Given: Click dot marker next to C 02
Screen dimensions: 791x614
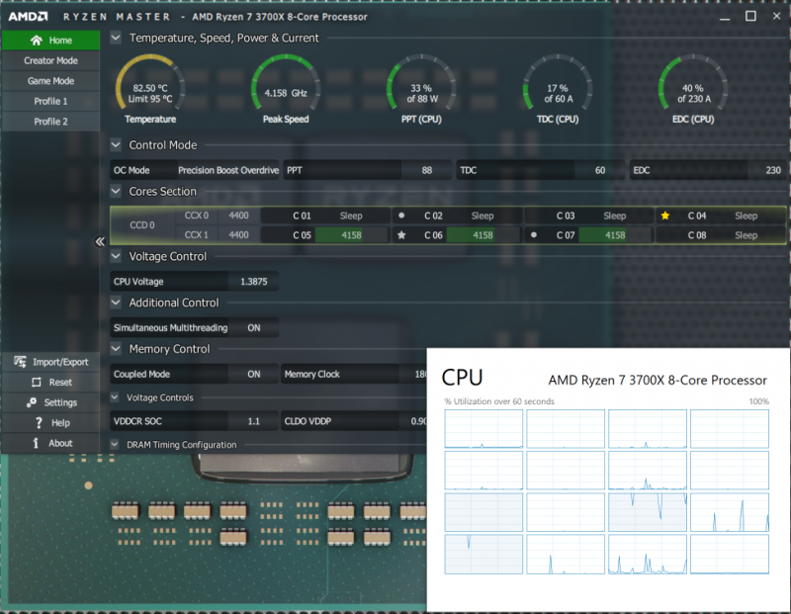Looking at the screenshot, I should click(401, 216).
